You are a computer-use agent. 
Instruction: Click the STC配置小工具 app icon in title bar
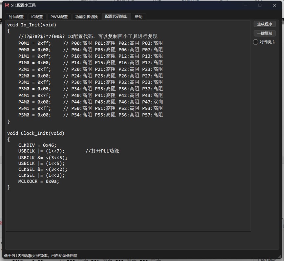coord(7,5)
